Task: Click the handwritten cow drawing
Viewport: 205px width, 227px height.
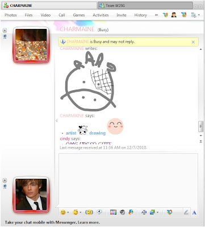Action: pyautogui.click(x=89, y=82)
